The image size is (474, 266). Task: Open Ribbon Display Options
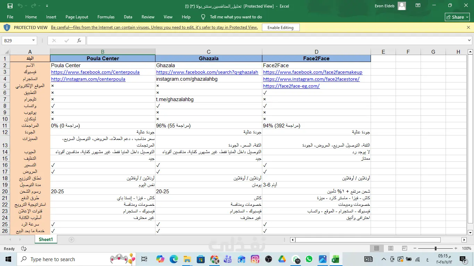418,6
